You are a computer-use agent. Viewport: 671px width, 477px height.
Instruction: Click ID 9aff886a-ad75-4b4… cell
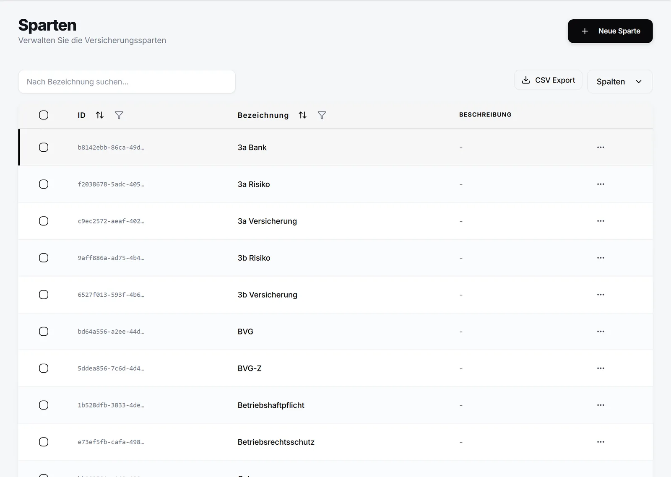pos(111,258)
